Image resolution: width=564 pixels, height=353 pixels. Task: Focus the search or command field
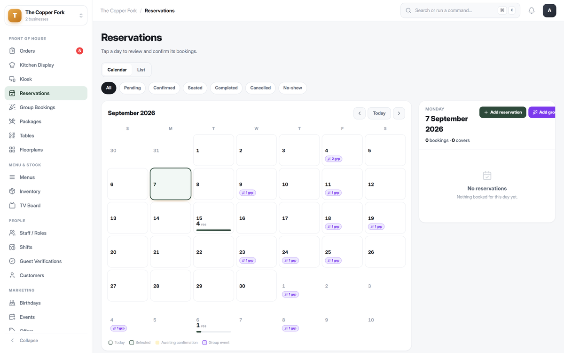coord(460,10)
